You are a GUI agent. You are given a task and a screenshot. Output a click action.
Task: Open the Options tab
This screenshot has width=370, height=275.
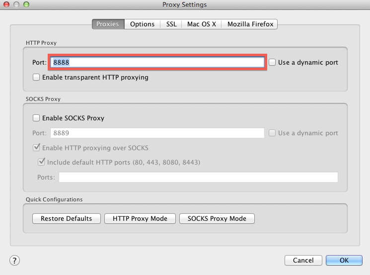(x=143, y=24)
